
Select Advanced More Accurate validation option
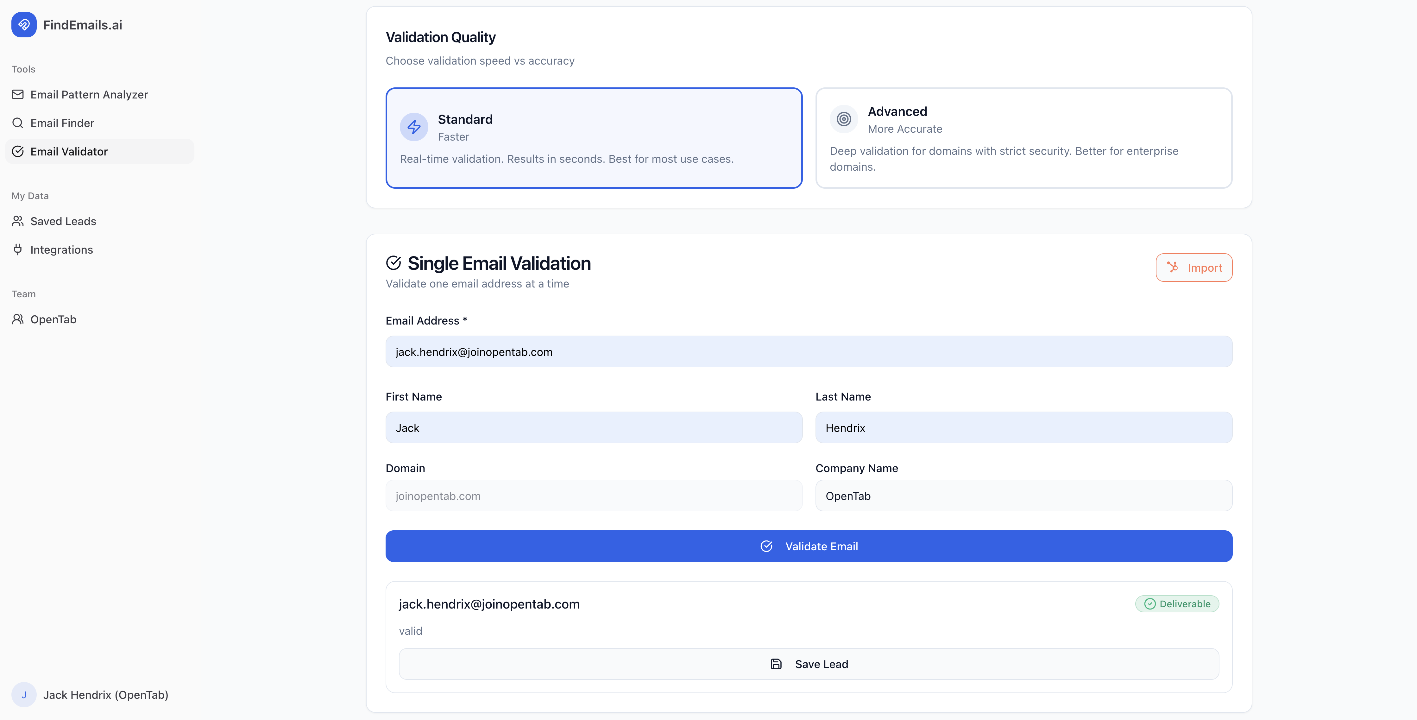[1023, 138]
